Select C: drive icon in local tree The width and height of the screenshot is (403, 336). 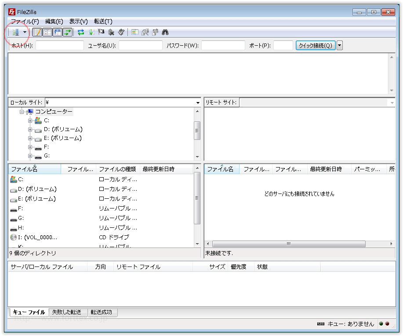[38, 121]
